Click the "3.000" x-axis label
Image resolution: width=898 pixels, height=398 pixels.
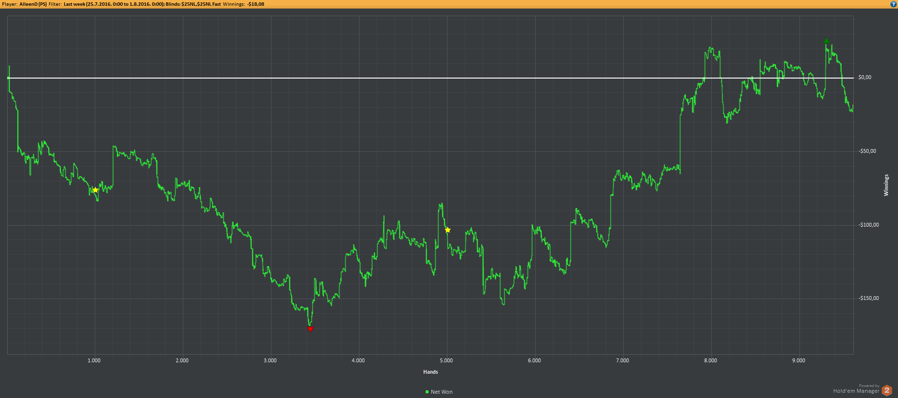(270, 360)
